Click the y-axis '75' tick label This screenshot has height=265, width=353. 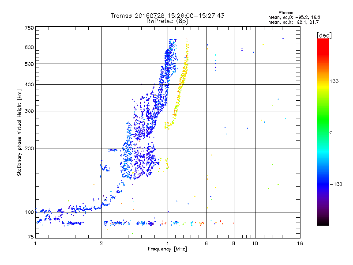pos(31,237)
